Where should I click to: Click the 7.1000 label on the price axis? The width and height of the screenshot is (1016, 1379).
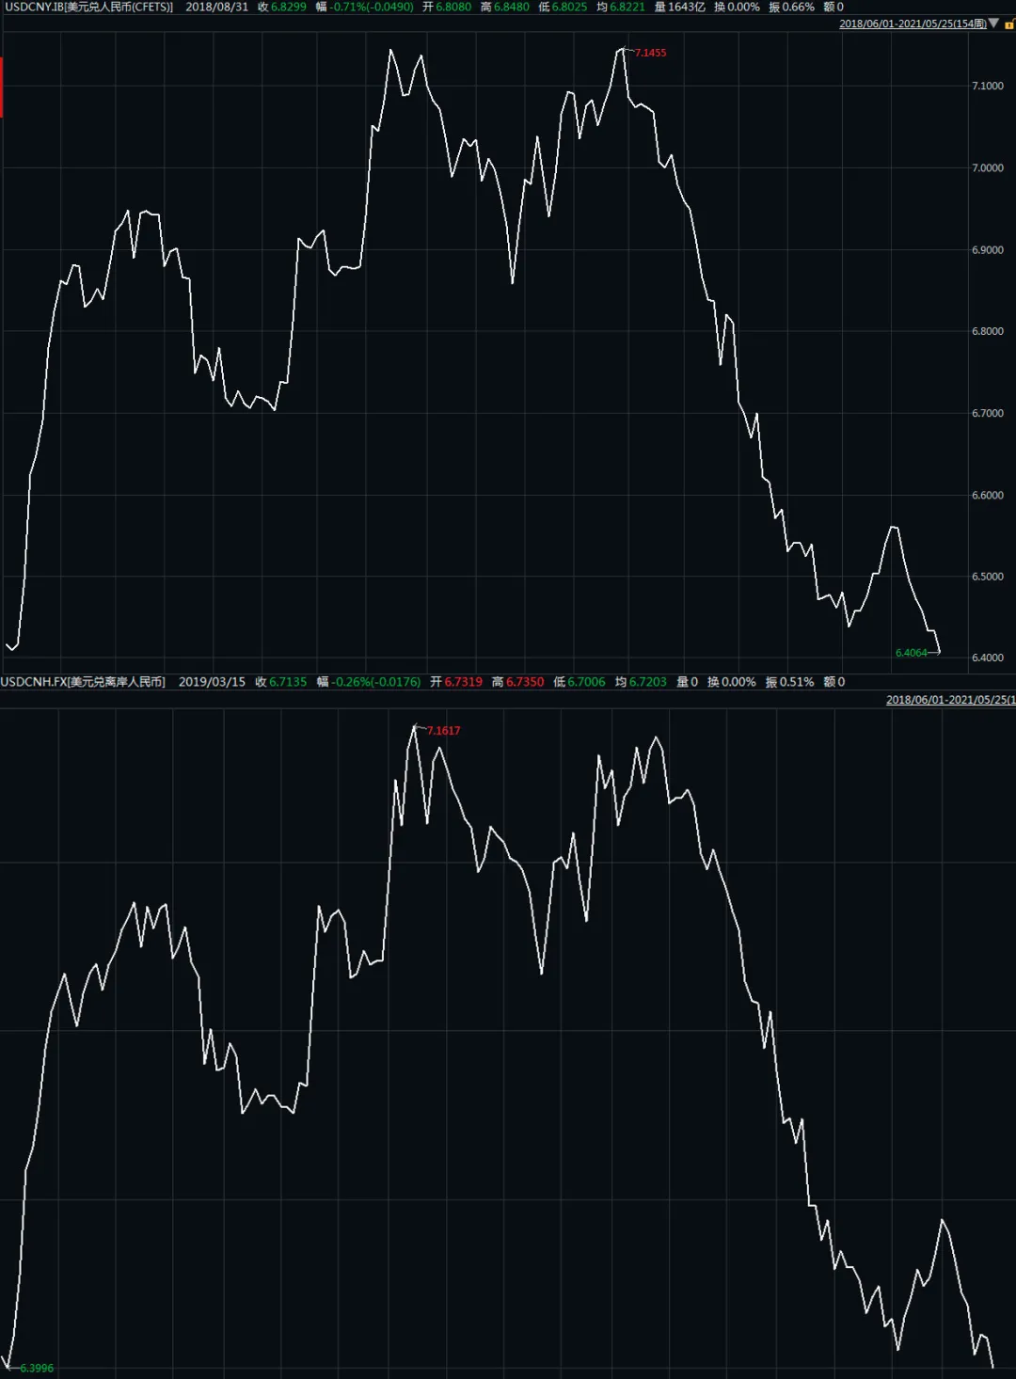point(987,86)
